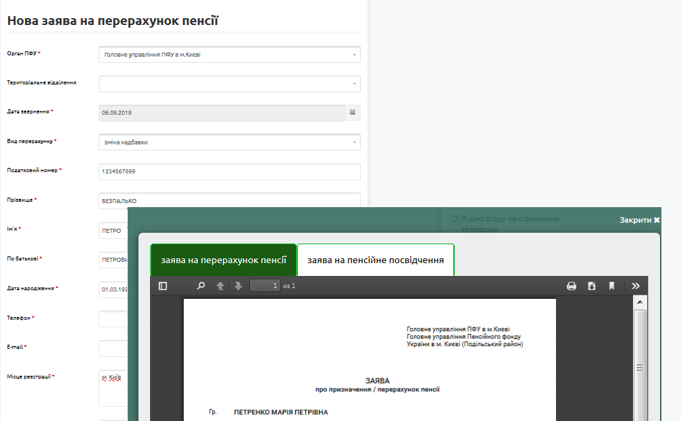681x421 pixels.
Task: Click the Податковий номер field
Action: [x=230, y=171]
